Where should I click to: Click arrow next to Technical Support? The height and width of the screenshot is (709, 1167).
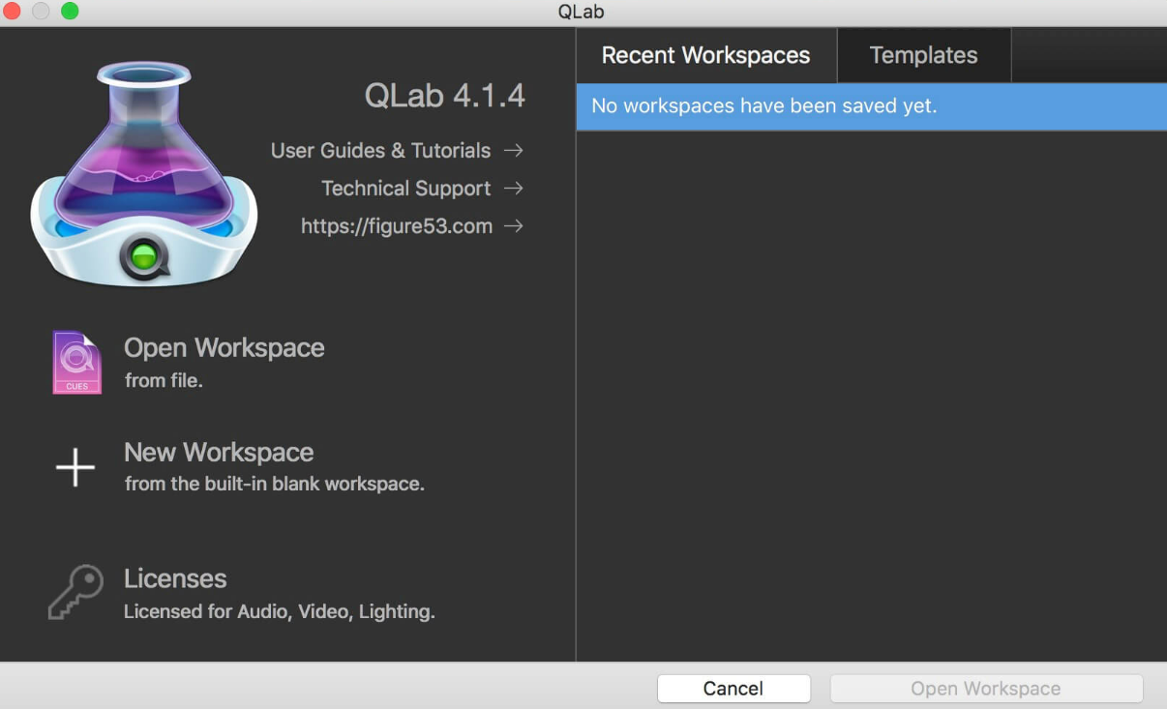click(514, 188)
